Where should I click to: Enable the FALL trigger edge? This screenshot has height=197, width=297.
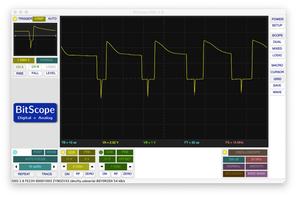click(x=35, y=73)
